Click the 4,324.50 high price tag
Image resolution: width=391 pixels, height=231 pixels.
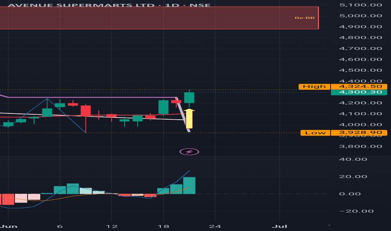359,87
